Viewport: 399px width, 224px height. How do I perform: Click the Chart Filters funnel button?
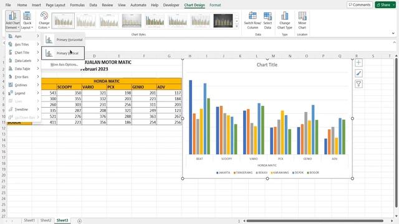358,84
